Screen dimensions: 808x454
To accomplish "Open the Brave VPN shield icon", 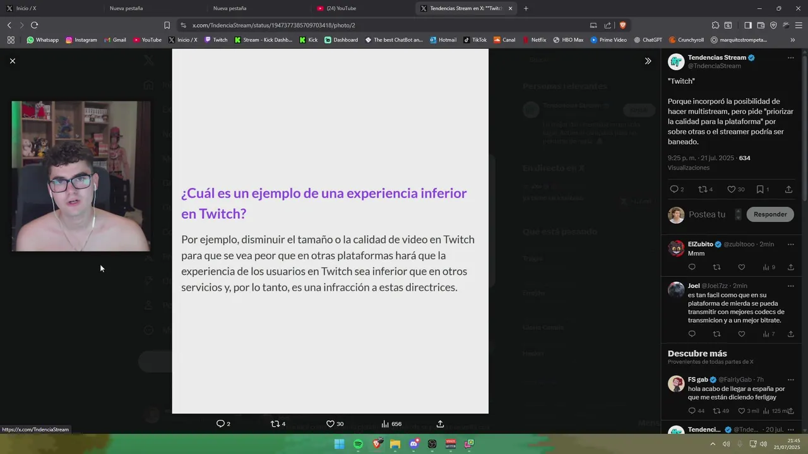I will coord(773,25).
